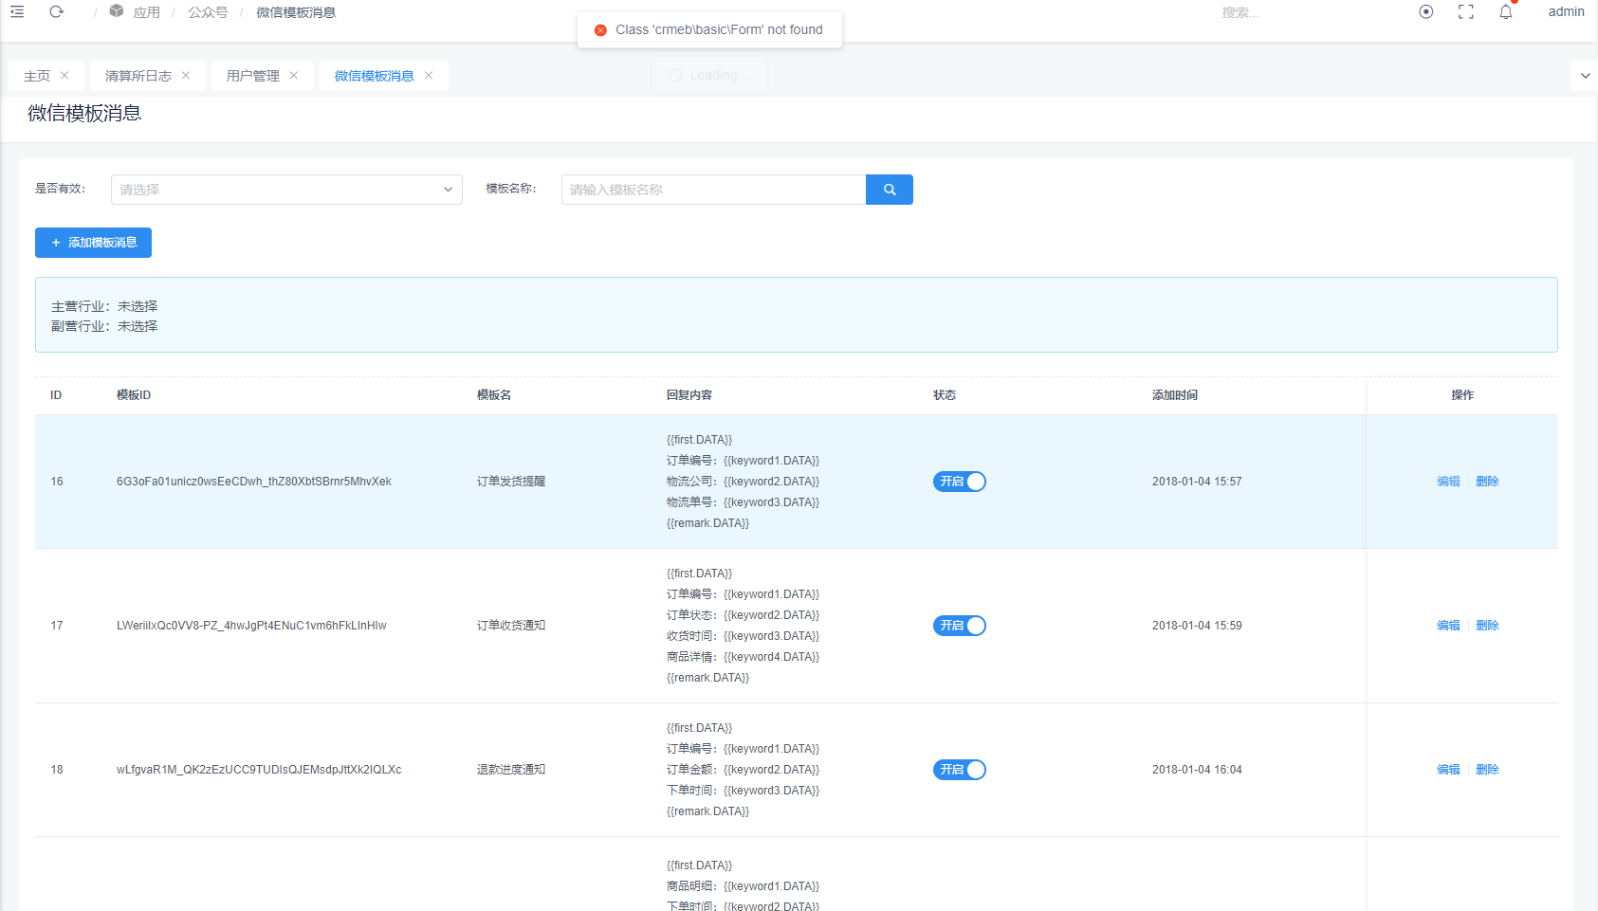Expand the tab list chevron at right
This screenshot has width=1598, height=911.
click(1585, 76)
